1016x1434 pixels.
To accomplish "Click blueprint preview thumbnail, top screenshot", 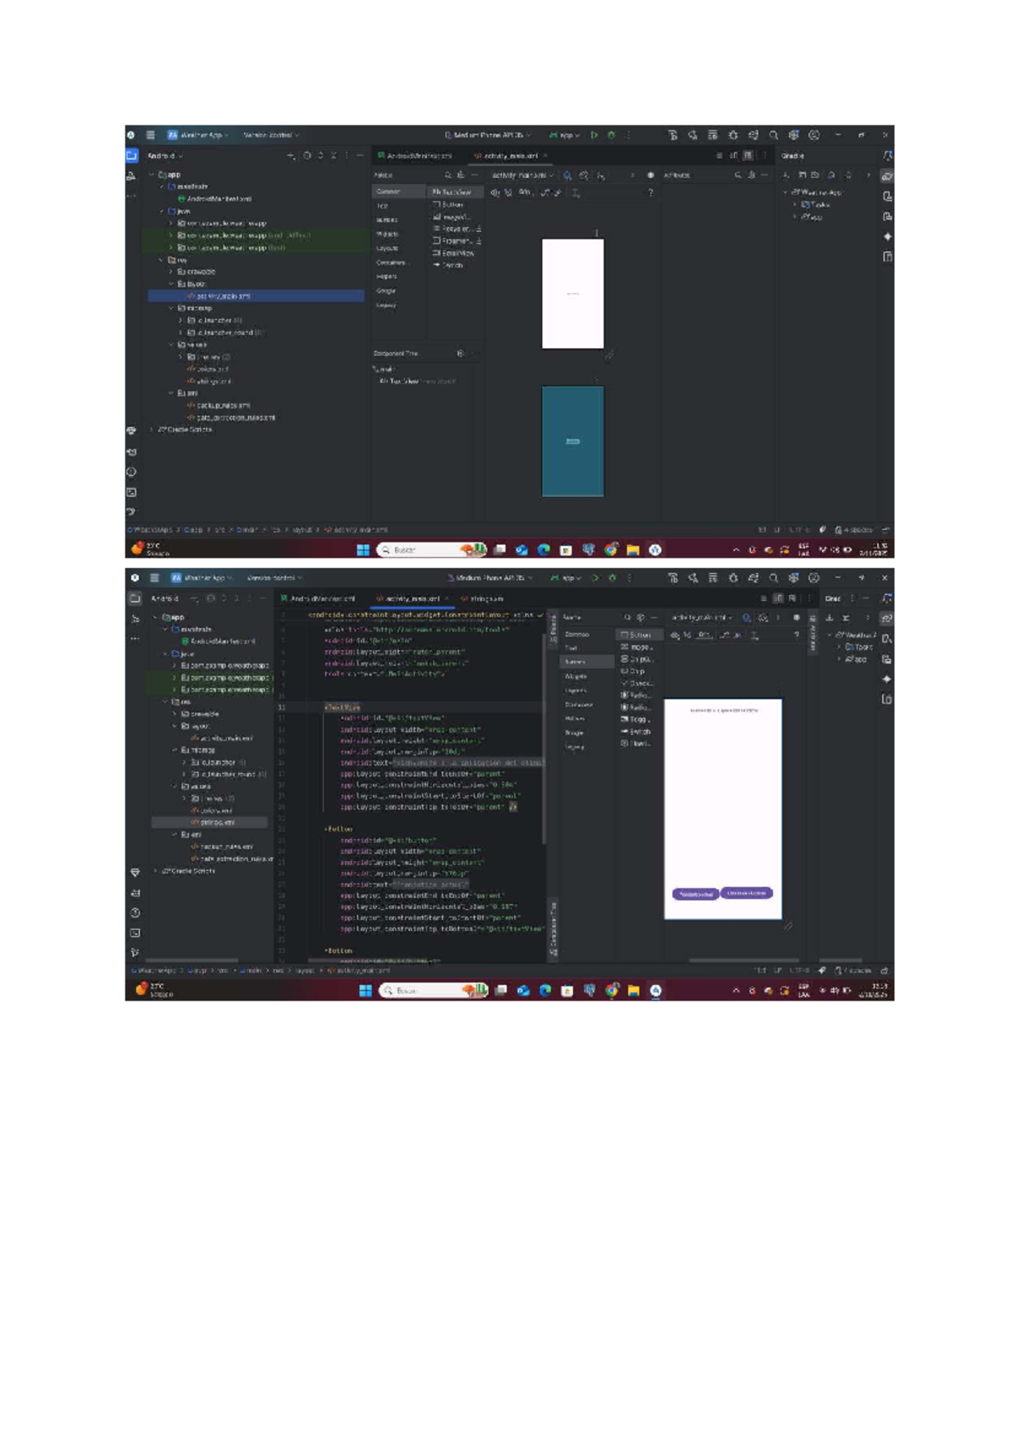I will click(573, 441).
